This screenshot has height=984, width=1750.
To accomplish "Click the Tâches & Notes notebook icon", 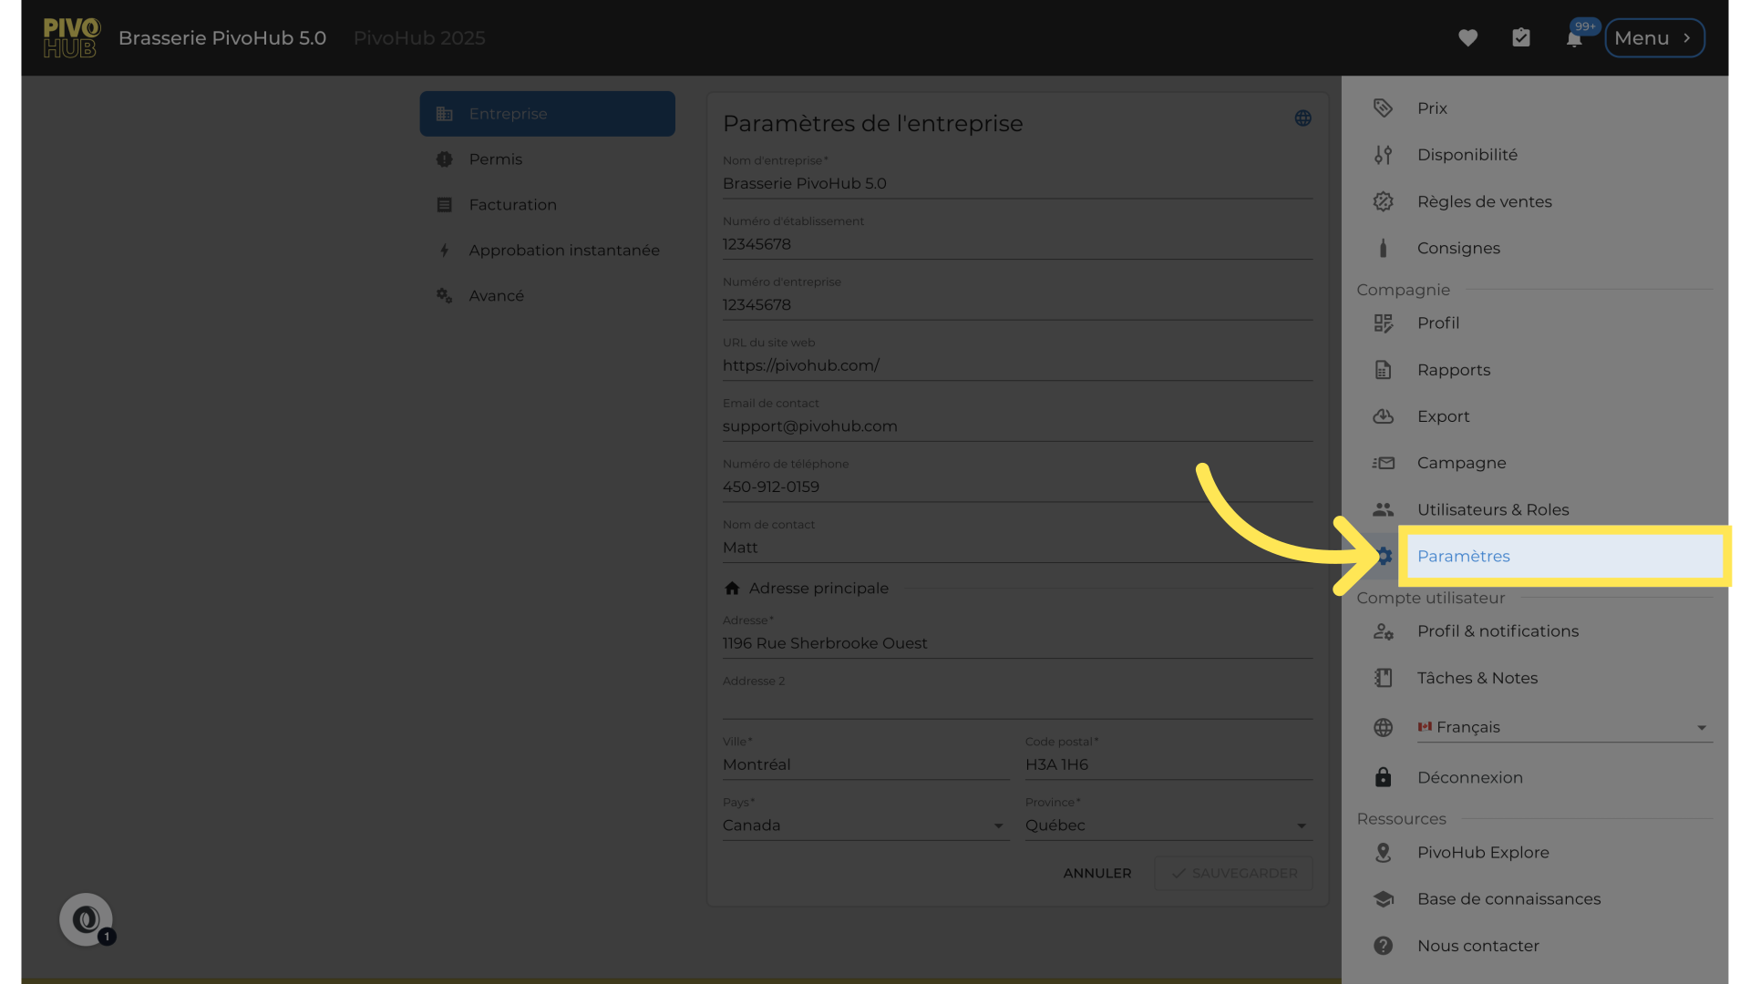I will click(1383, 678).
